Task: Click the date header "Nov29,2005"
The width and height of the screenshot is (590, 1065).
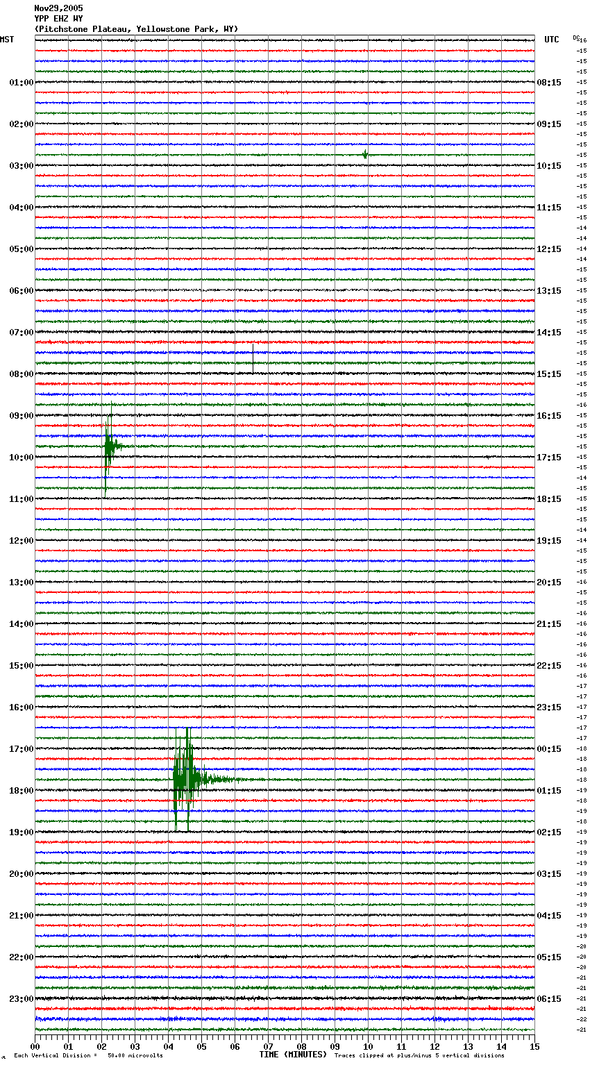Action: (x=58, y=8)
